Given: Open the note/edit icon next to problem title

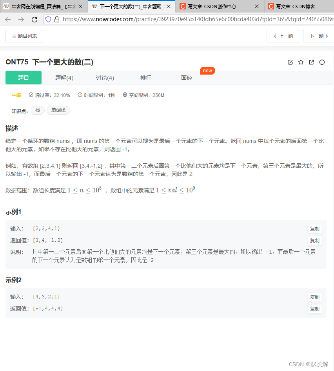Looking at the screenshot, I should tap(290, 62).
